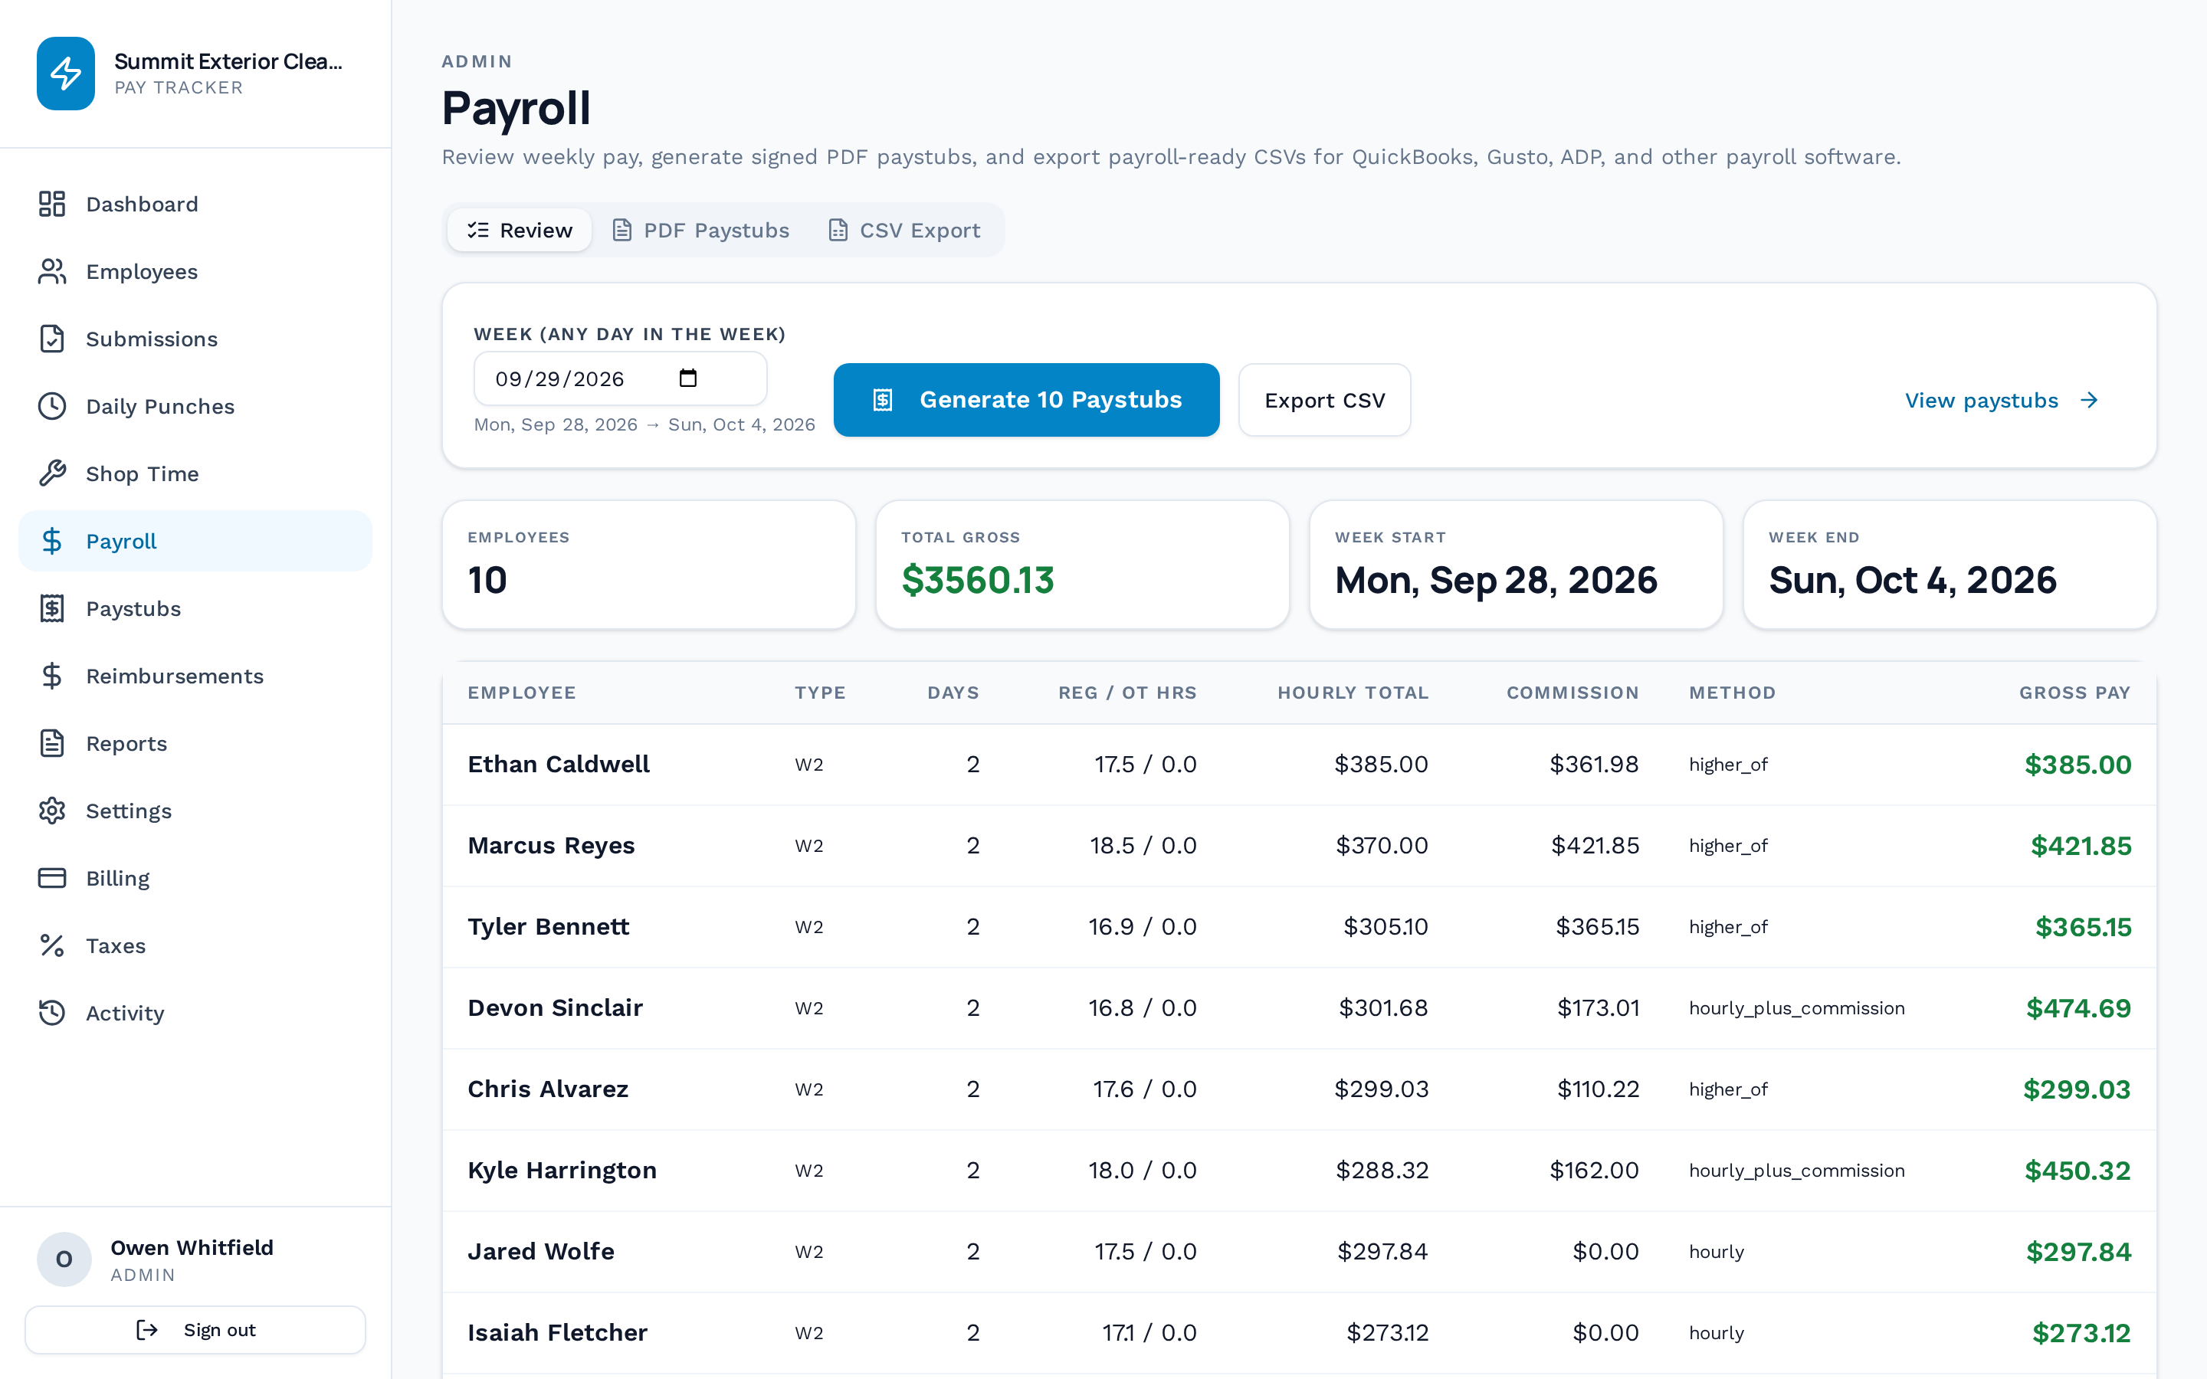This screenshot has width=2207, height=1379.
Task: Click Kyle Harrington's hourly_plus_commission method
Action: pyautogui.click(x=1796, y=1170)
